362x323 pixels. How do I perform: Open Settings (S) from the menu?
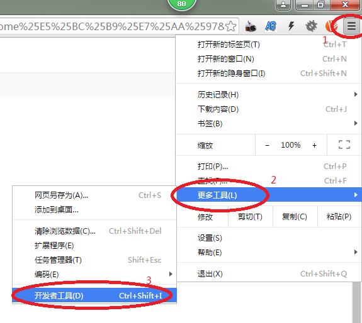(269, 238)
